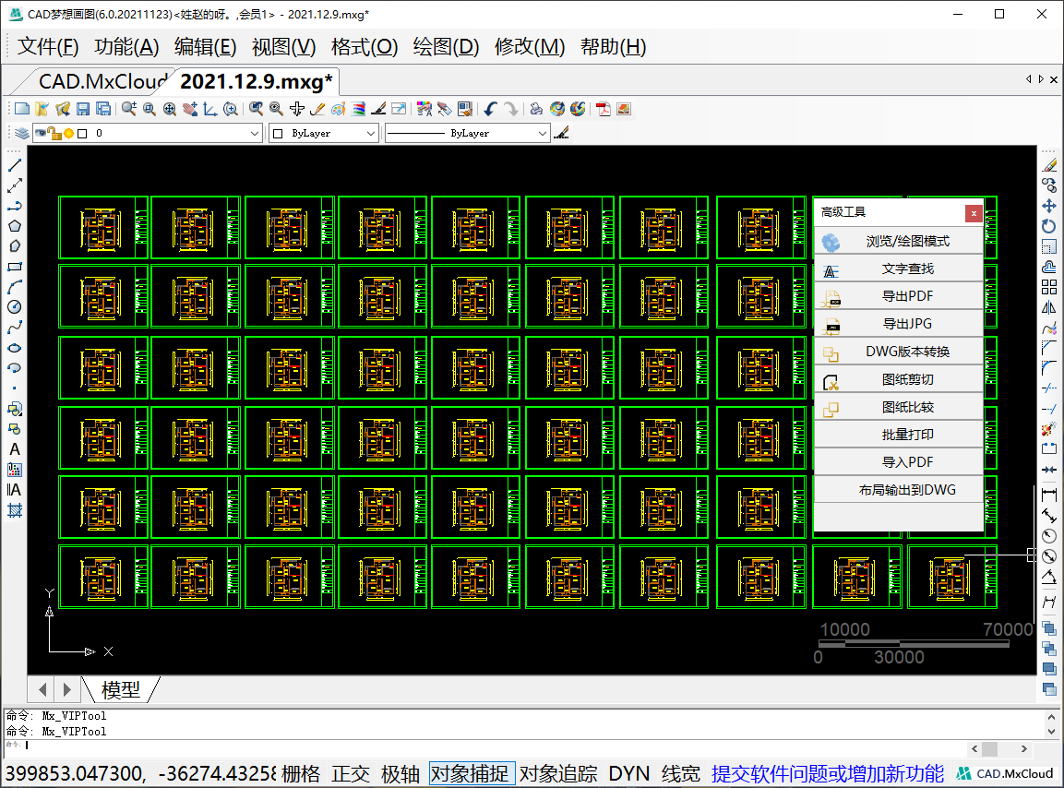Image resolution: width=1064 pixels, height=788 pixels.
Task: Open the 编辑(E) menu
Action: 205,47
